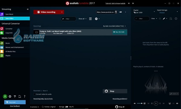Click the go arrow beside the URL field
181x109 pixels.
pyautogui.click(x=121, y=12)
